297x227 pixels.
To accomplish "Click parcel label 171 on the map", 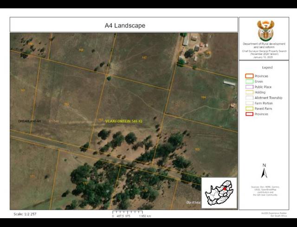I will tap(32, 177).
